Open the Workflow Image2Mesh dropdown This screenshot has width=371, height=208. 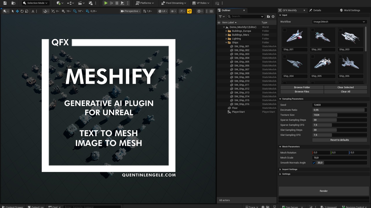pos(339,22)
